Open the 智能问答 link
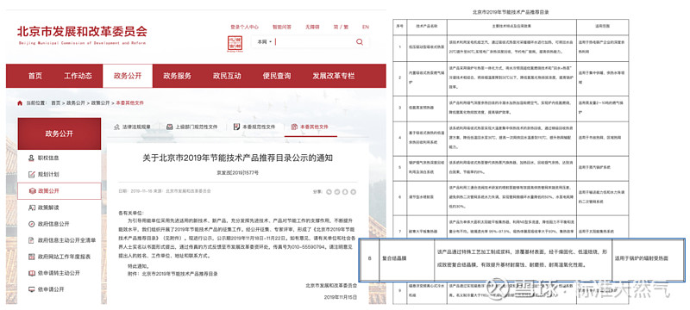Viewport: 690px width, 310px height. [282, 27]
